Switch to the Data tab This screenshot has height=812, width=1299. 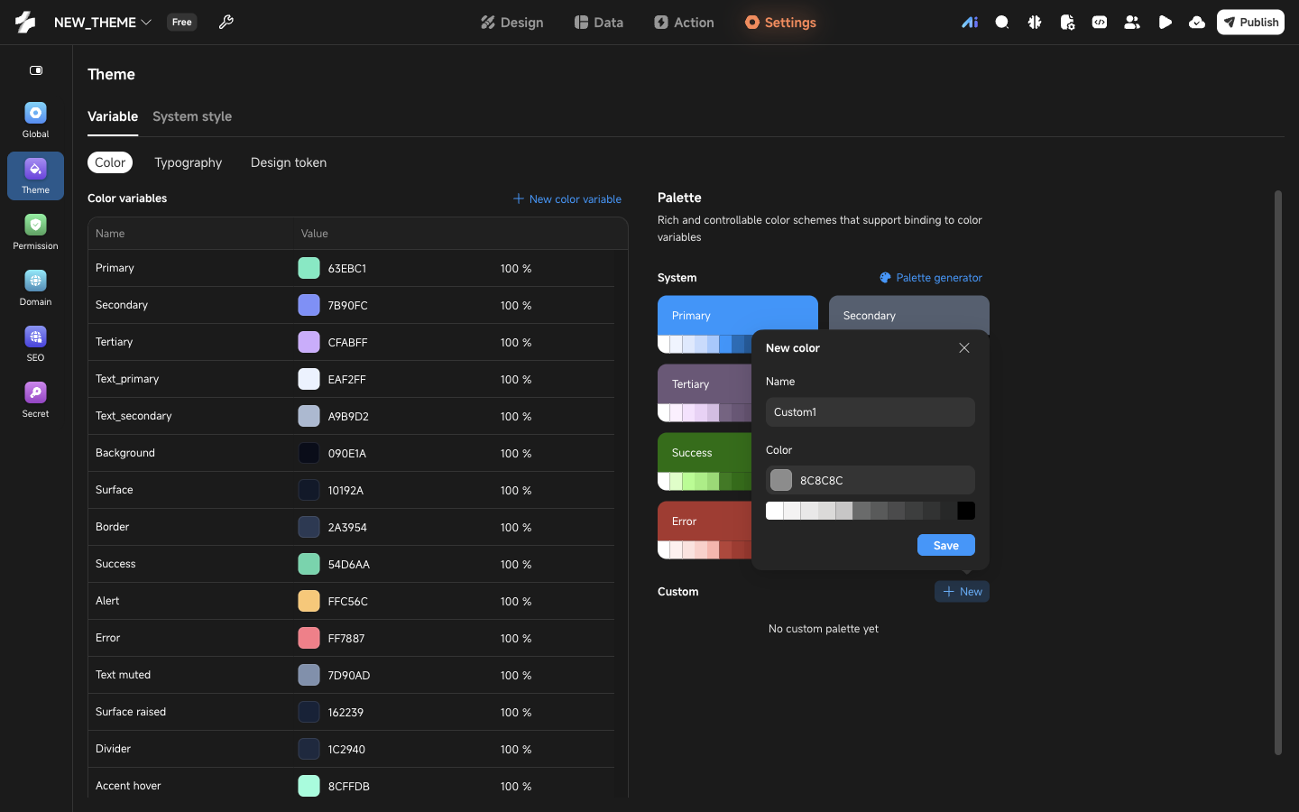[x=599, y=23]
